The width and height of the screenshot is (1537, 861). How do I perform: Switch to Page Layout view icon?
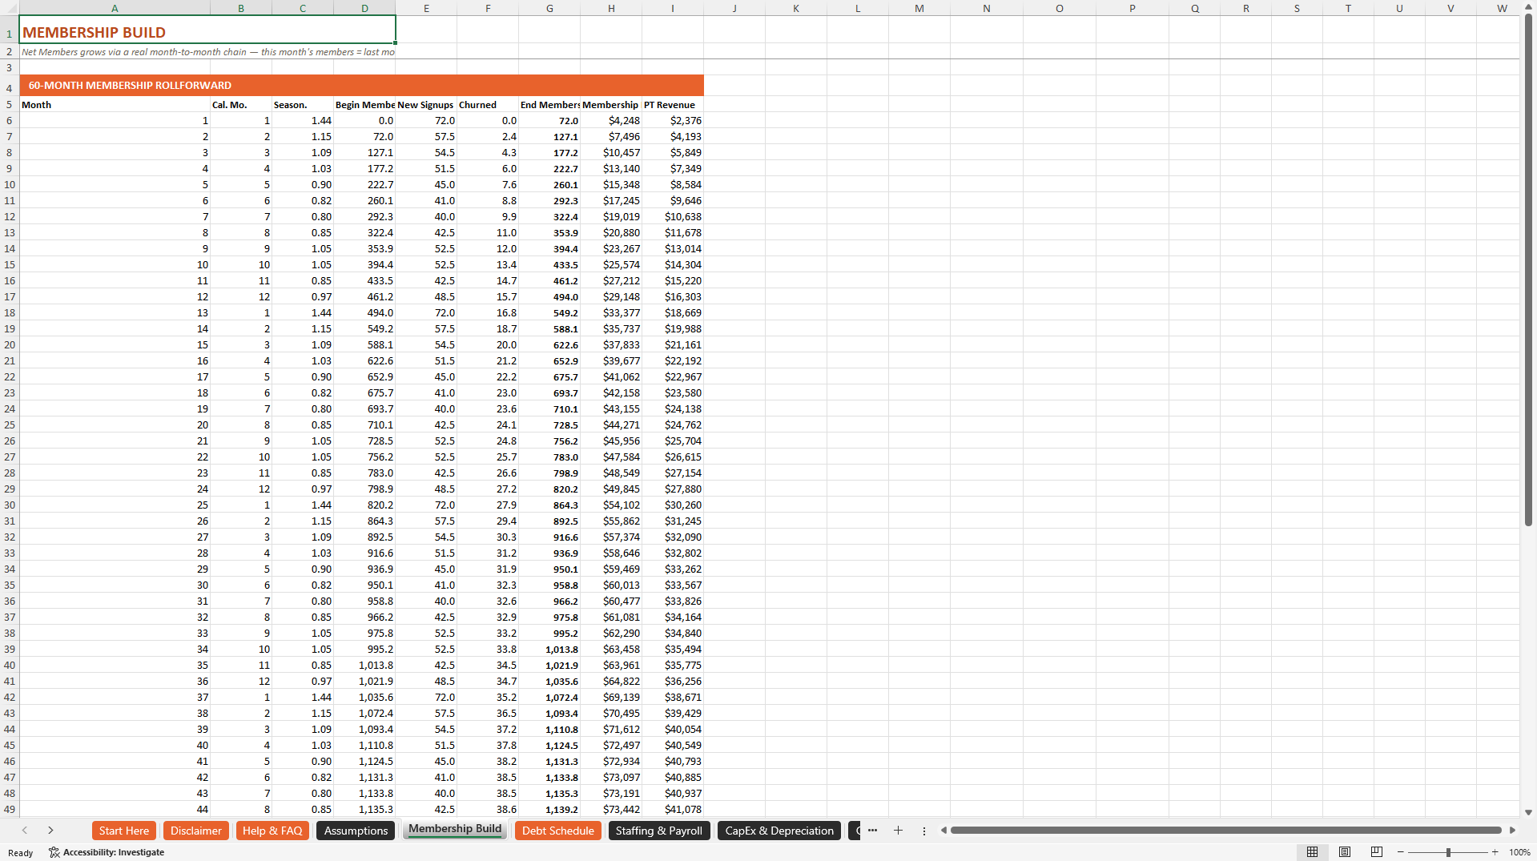[1345, 852]
